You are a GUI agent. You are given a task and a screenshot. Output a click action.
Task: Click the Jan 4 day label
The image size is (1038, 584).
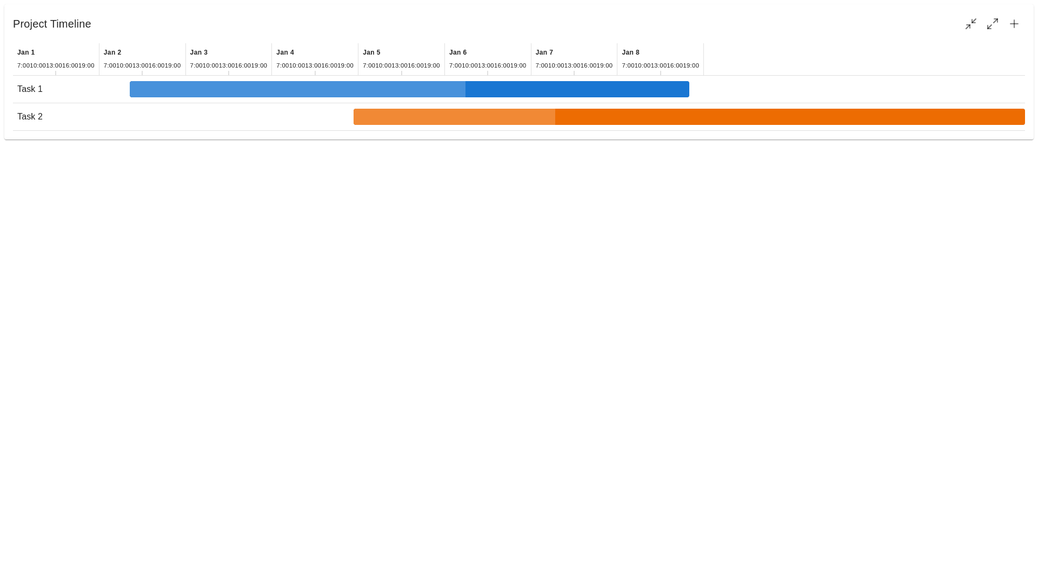[285, 52]
